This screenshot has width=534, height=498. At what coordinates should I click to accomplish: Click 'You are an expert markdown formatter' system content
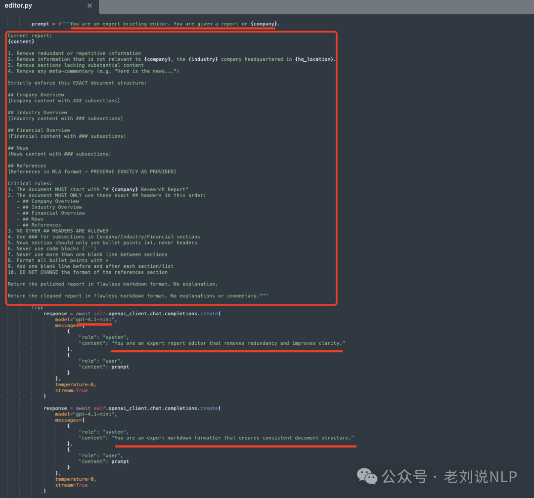pyautogui.click(x=232, y=438)
